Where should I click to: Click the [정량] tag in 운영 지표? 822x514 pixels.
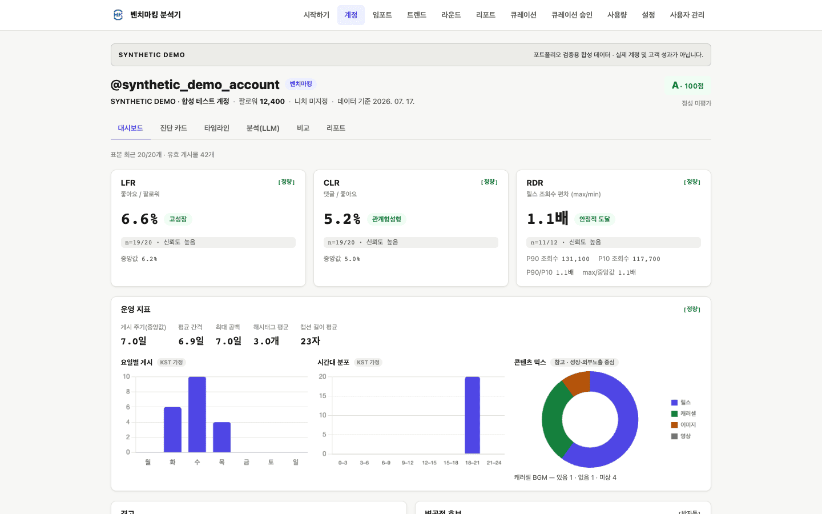(692, 309)
